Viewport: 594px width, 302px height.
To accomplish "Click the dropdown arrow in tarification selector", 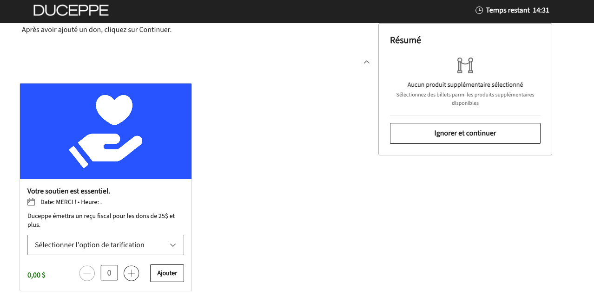I will point(173,245).
